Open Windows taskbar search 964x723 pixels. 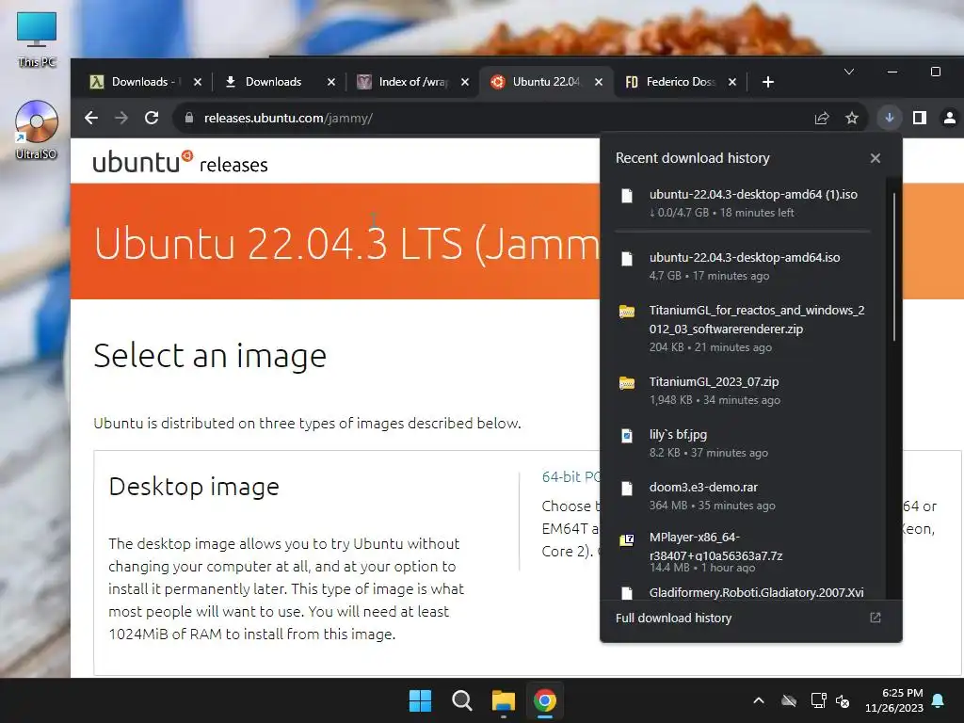[461, 700]
